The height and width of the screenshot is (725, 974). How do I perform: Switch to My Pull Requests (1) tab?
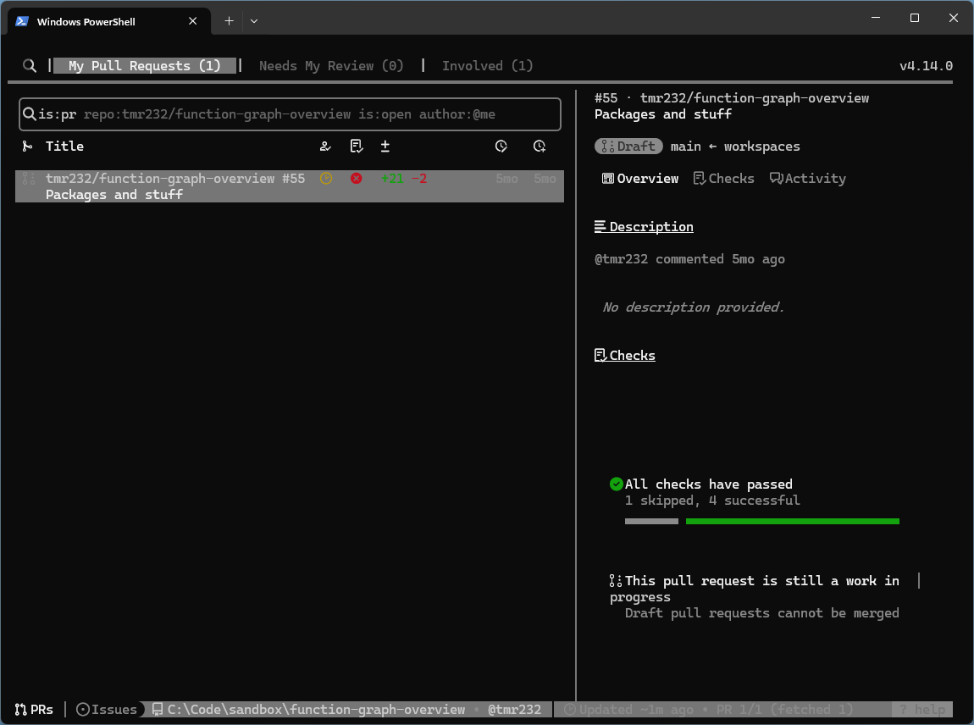click(x=144, y=66)
